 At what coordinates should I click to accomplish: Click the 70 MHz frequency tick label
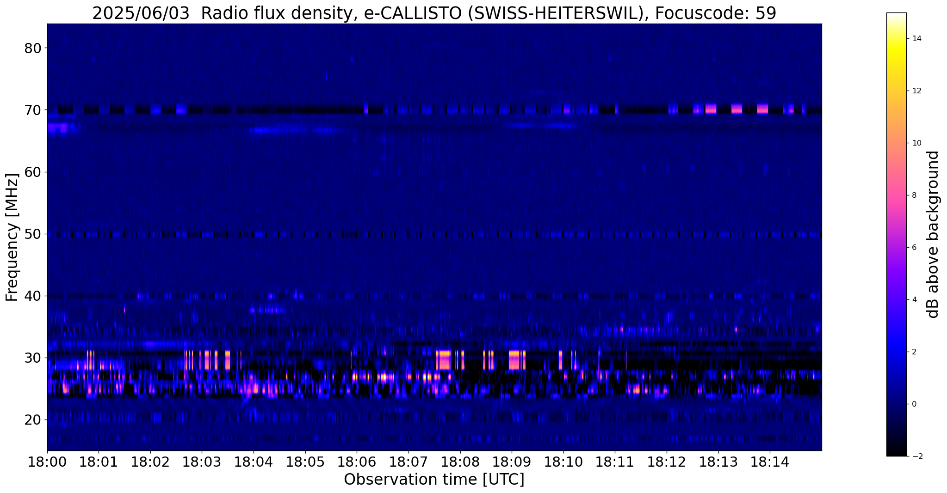(33, 110)
